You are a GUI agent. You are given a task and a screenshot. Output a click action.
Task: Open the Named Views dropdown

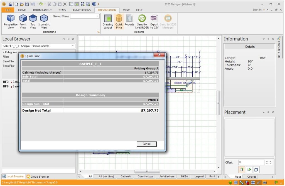pyautogui.click(x=98, y=16)
